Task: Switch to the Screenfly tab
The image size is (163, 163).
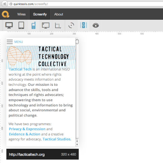Action: 40,14
